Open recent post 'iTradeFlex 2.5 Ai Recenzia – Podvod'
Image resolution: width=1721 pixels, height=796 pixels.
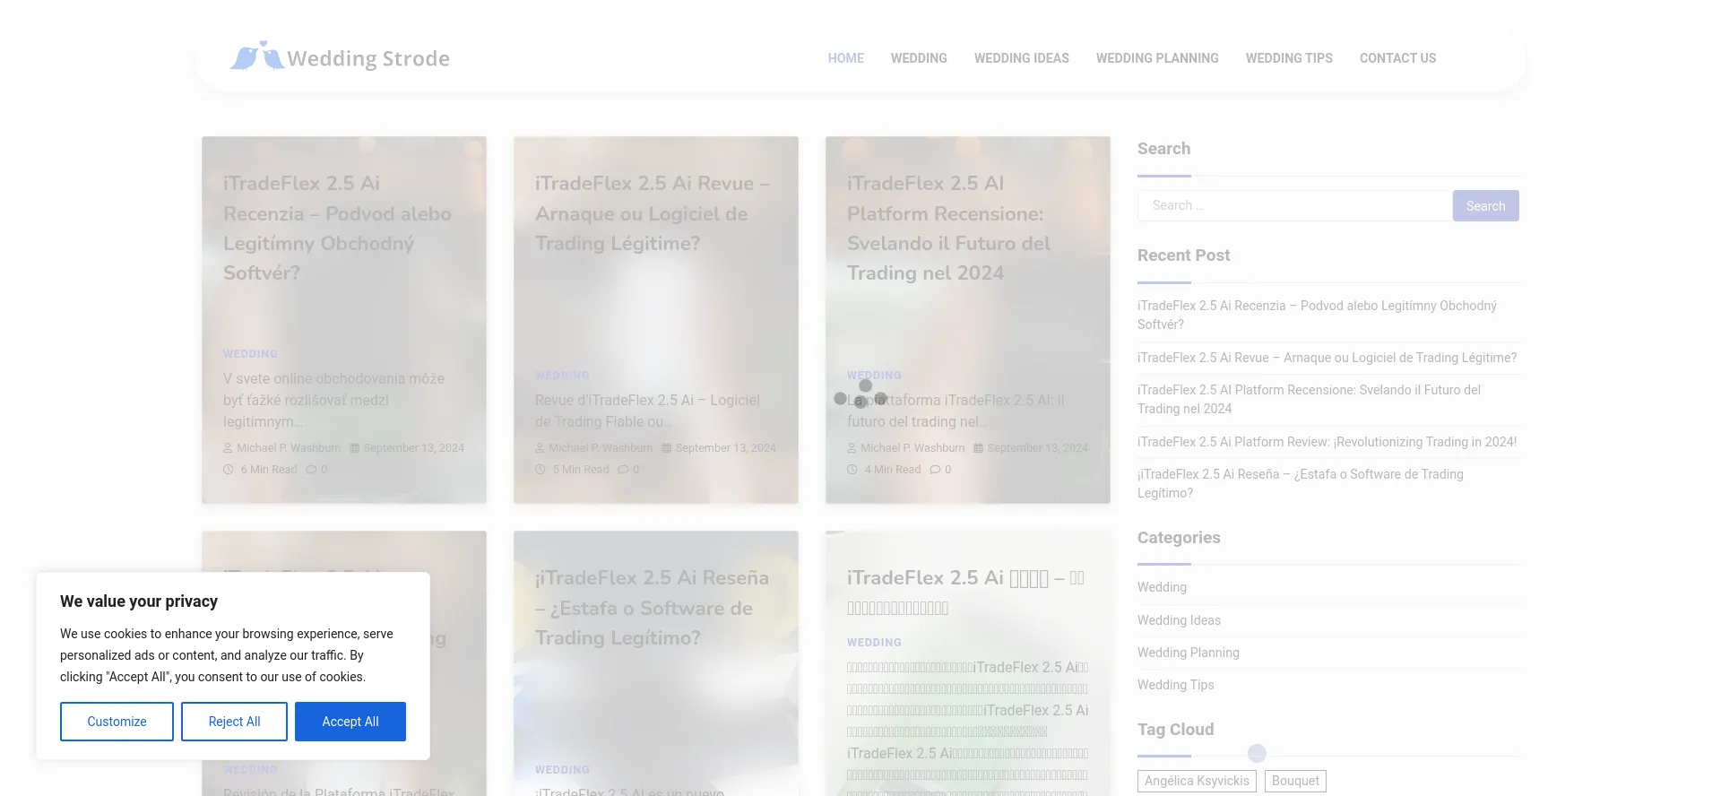tap(1317, 315)
